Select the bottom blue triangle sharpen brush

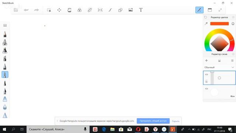pyautogui.click(x=5, y=115)
